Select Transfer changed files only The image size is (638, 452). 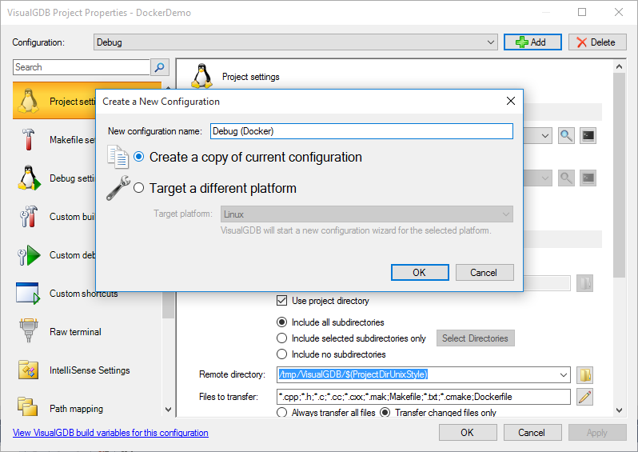pos(385,413)
